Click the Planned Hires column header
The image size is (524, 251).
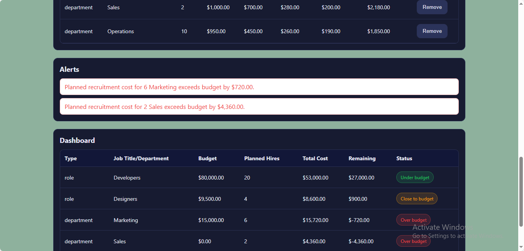tap(262, 158)
